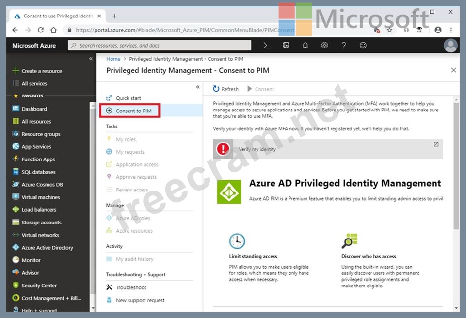Viewport: 466px width, 318px height.
Task: Click the help question mark icon
Action: [344, 45]
